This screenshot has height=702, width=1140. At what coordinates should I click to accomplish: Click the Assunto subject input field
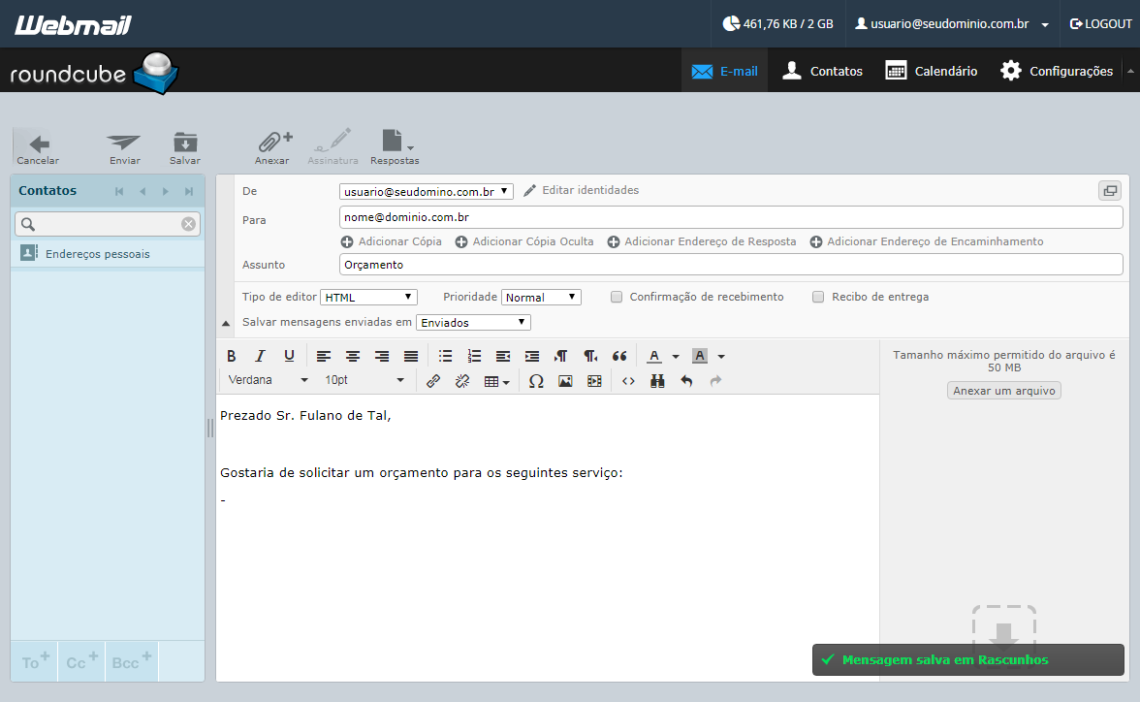tap(731, 265)
